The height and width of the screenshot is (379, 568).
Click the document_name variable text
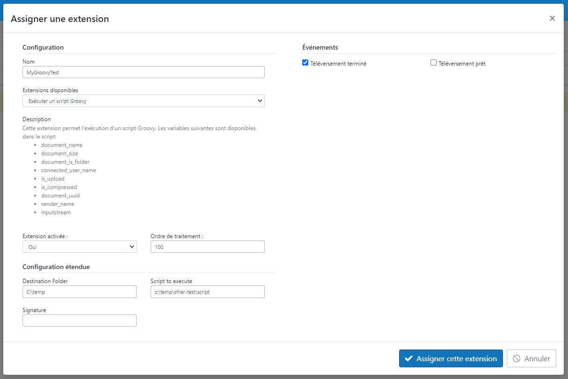[x=62, y=145]
